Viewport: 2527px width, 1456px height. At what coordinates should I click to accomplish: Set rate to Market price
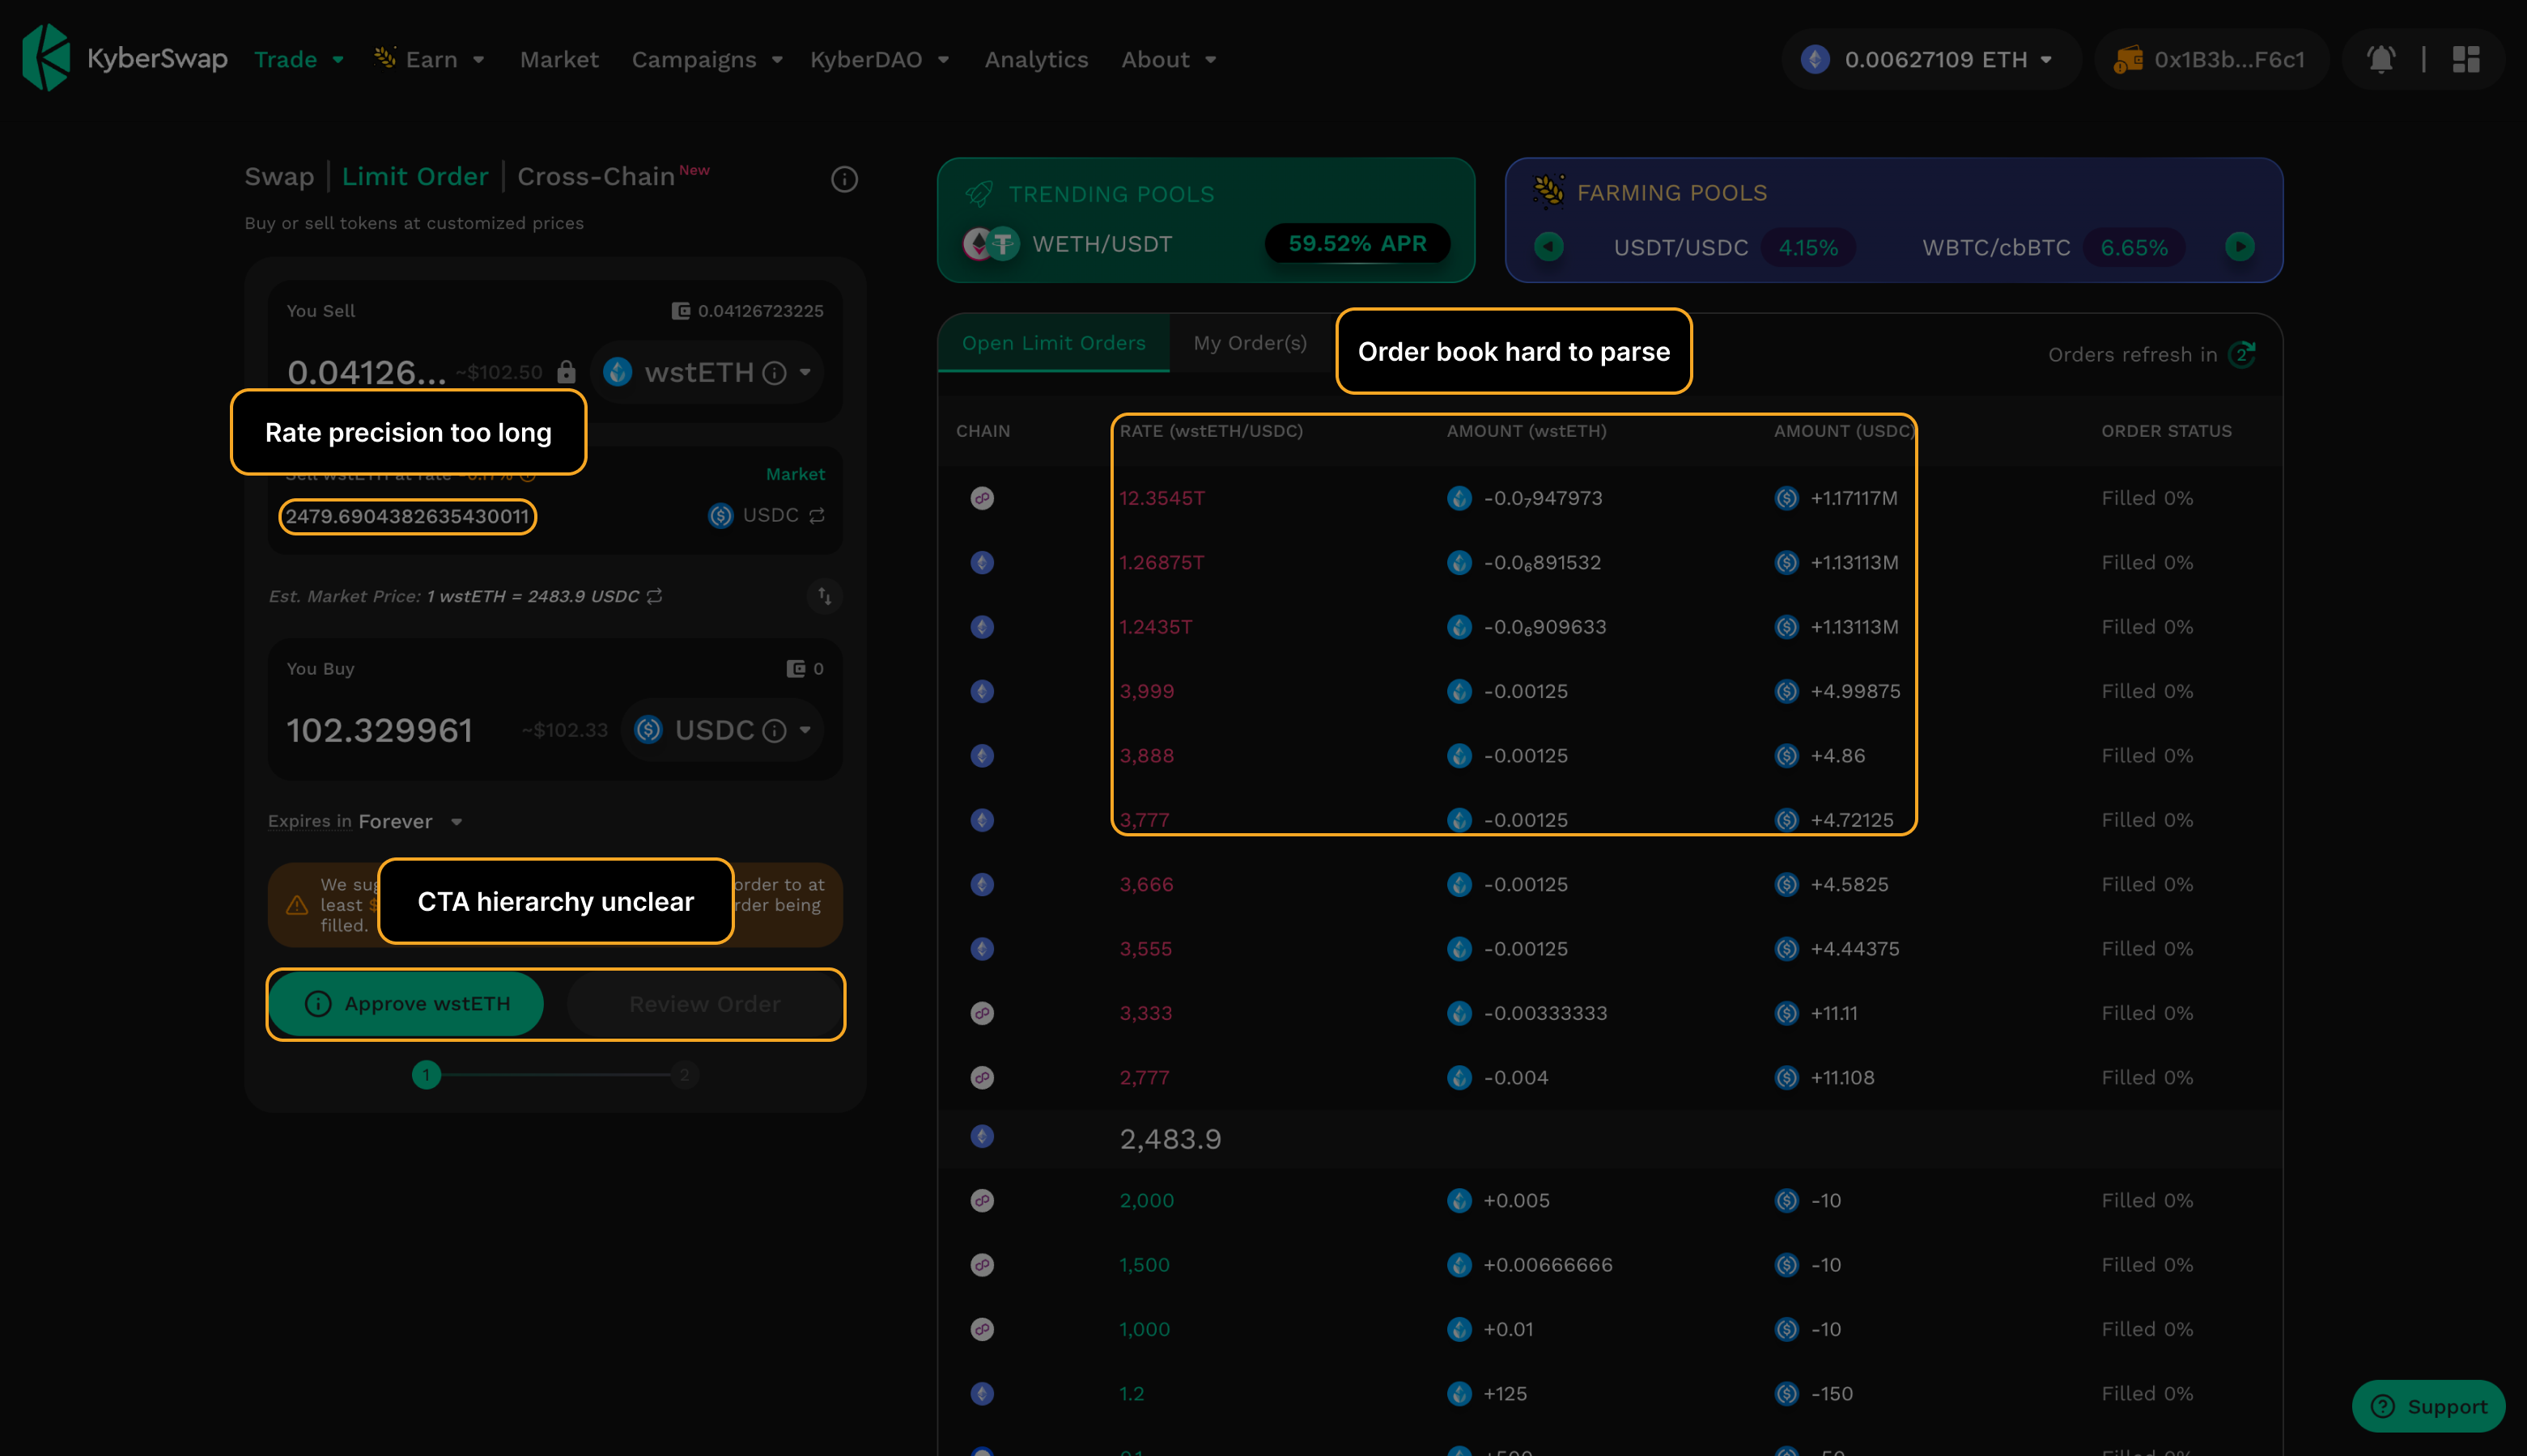[x=794, y=474]
